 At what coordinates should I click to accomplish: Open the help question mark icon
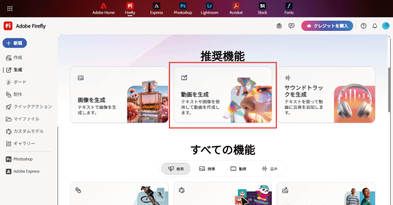[x=363, y=26]
